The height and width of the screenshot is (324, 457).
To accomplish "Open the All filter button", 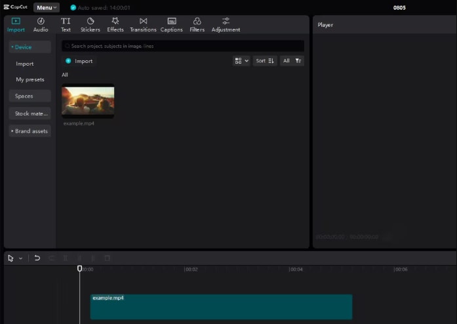I will [x=292, y=60].
